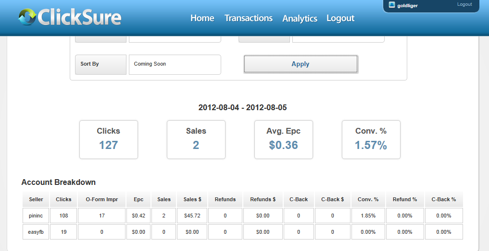Image resolution: width=489 pixels, height=251 pixels.
Task: Click the ClickSure green arrow logo icon
Action: click(27, 17)
